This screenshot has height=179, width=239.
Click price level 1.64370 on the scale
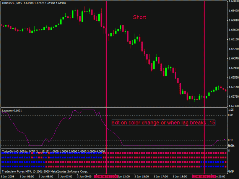(x=234, y=58)
